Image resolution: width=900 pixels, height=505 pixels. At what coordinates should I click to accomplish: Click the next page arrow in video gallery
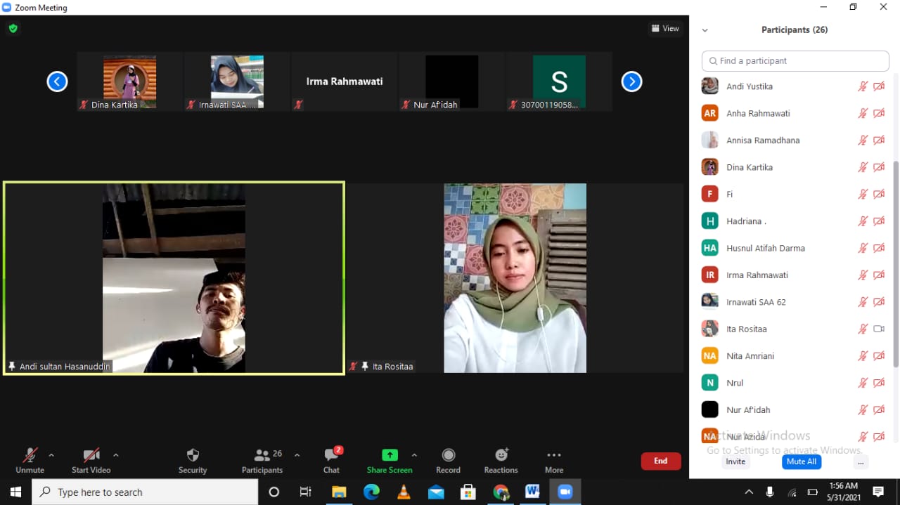tap(631, 81)
